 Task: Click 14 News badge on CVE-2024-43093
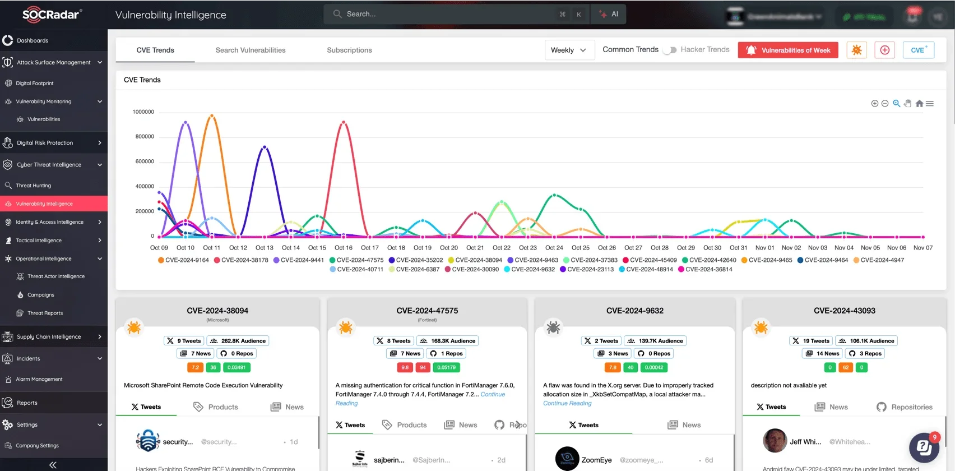pos(823,354)
